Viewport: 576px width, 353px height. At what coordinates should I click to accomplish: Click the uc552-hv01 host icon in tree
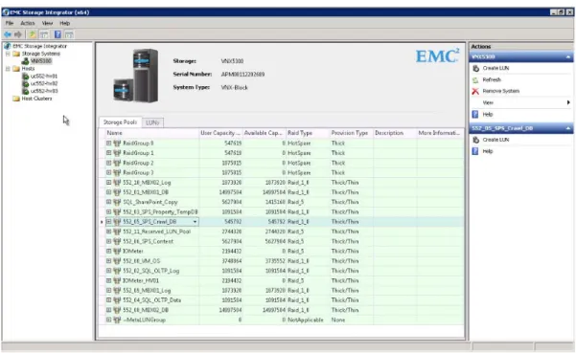click(x=25, y=77)
